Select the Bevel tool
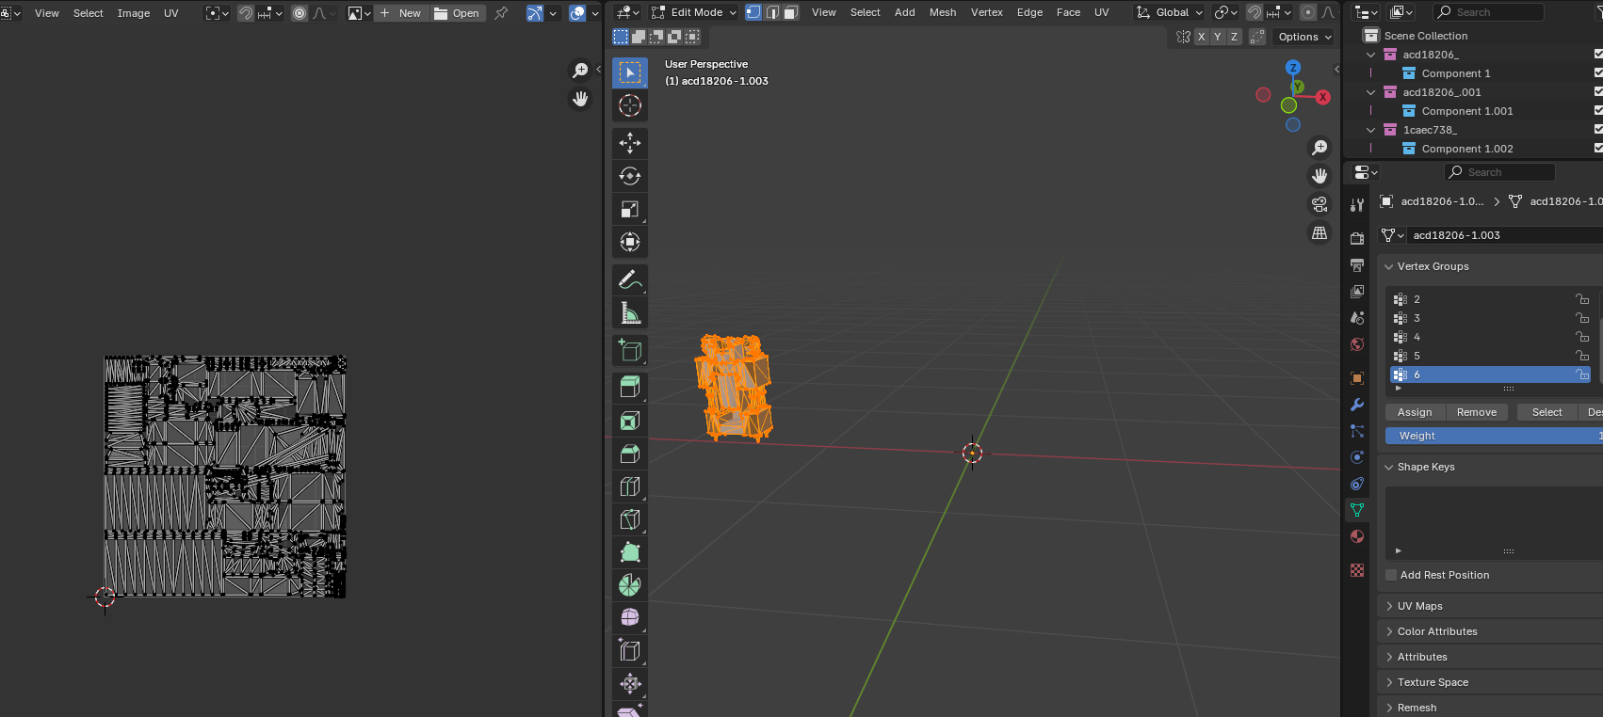This screenshot has height=717, width=1603. (x=630, y=454)
